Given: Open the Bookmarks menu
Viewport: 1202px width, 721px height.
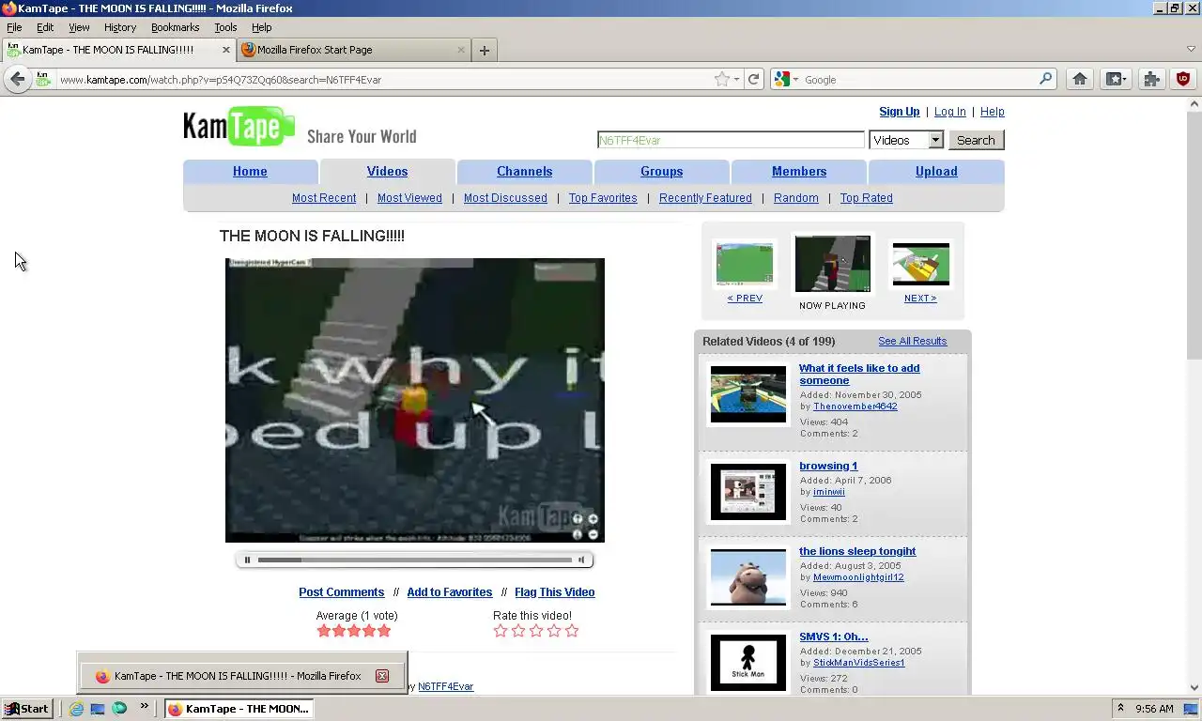Looking at the screenshot, I should click(176, 27).
